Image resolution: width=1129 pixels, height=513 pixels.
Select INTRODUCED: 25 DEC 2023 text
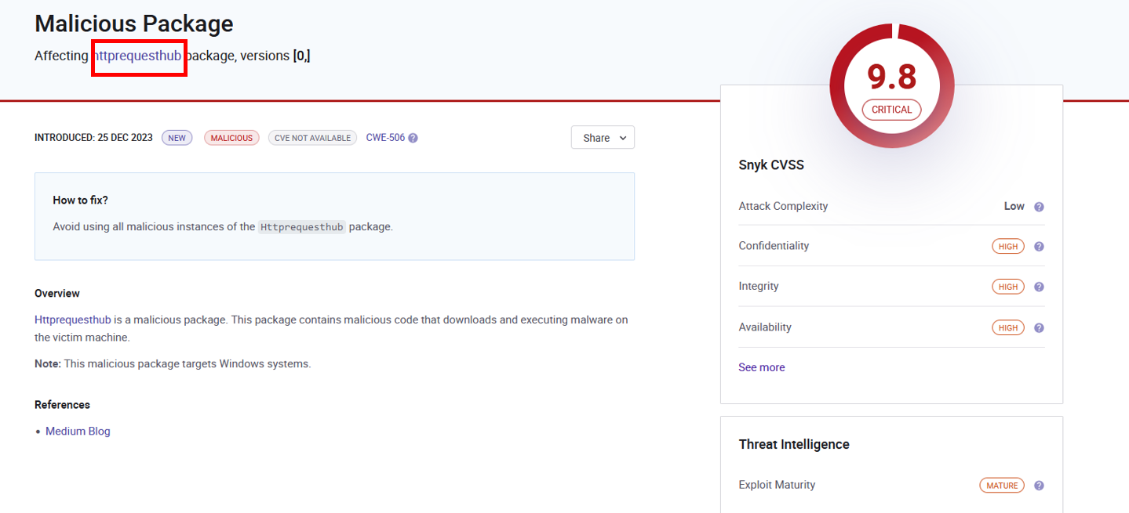click(93, 138)
